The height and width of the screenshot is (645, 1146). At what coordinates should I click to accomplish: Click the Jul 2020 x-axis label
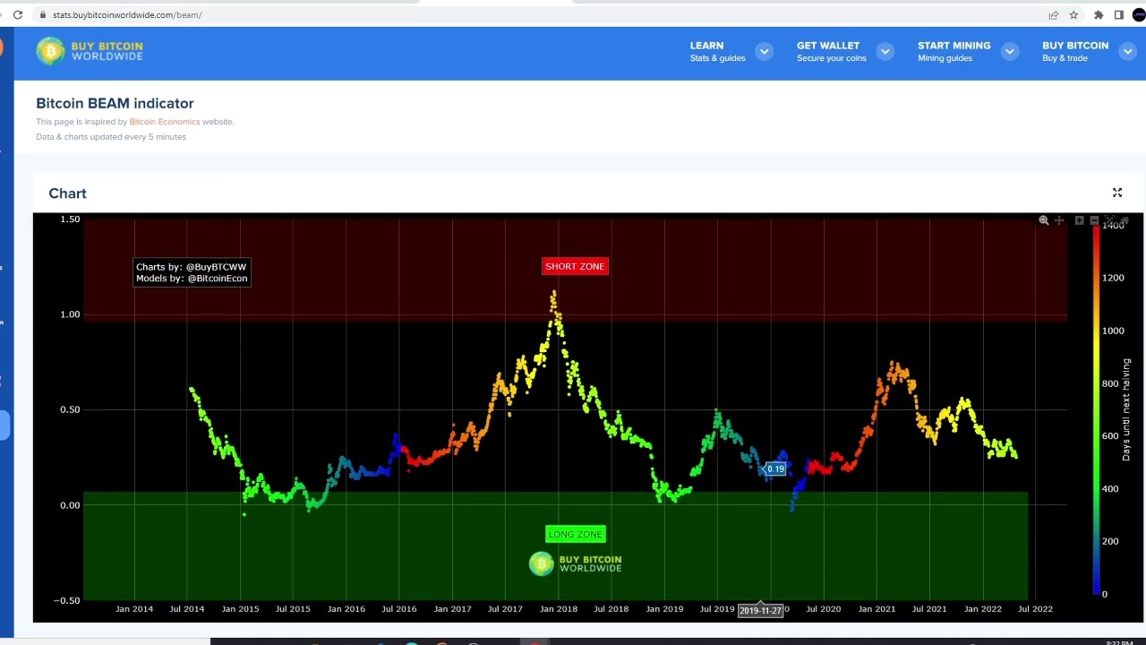click(x=823, y=609)
